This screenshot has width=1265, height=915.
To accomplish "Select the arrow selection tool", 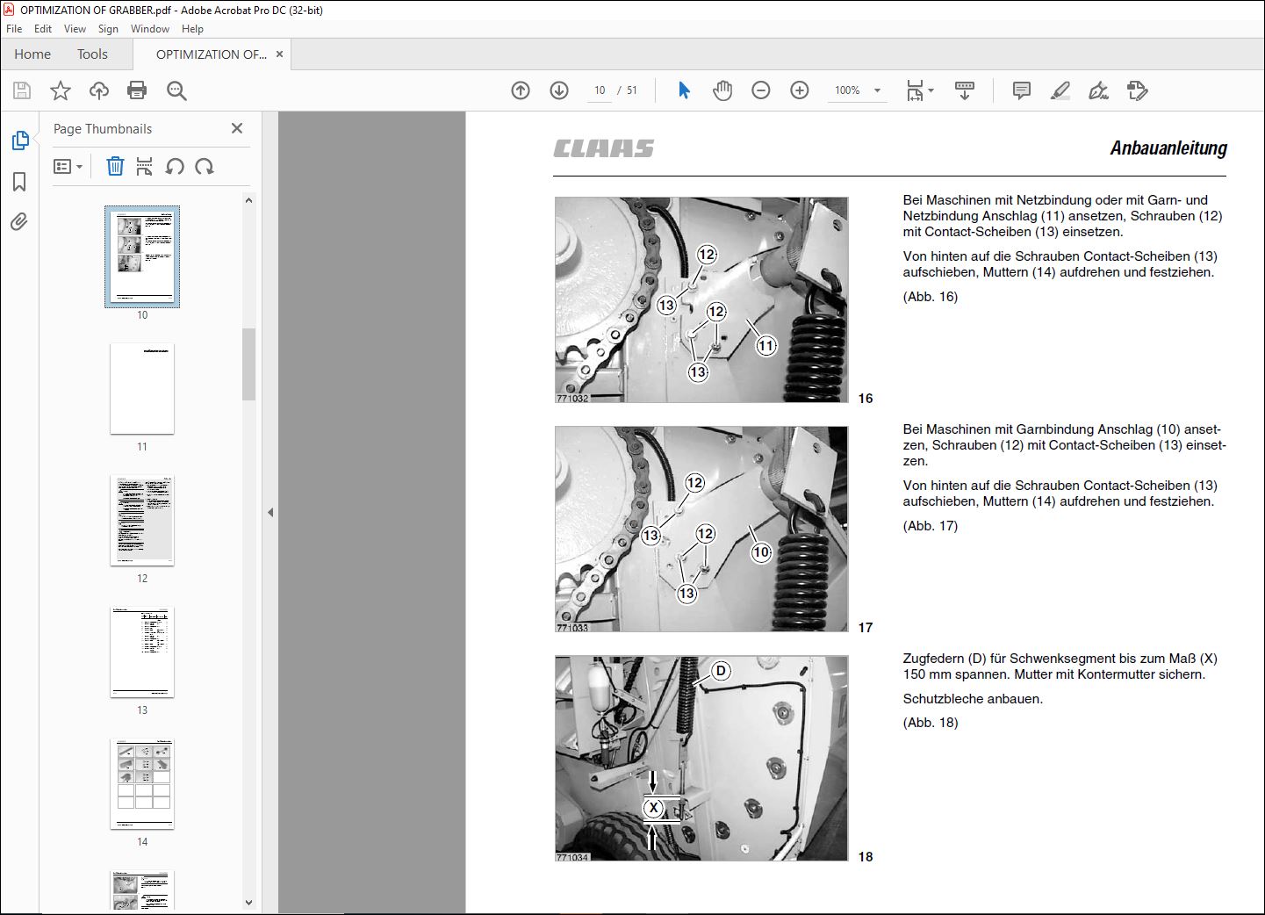I will click(x=684, y=90).
